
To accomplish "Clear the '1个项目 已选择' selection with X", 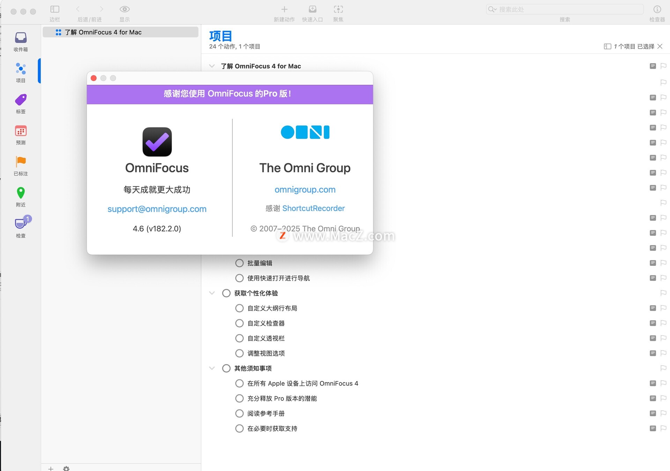I will [660, 46].
